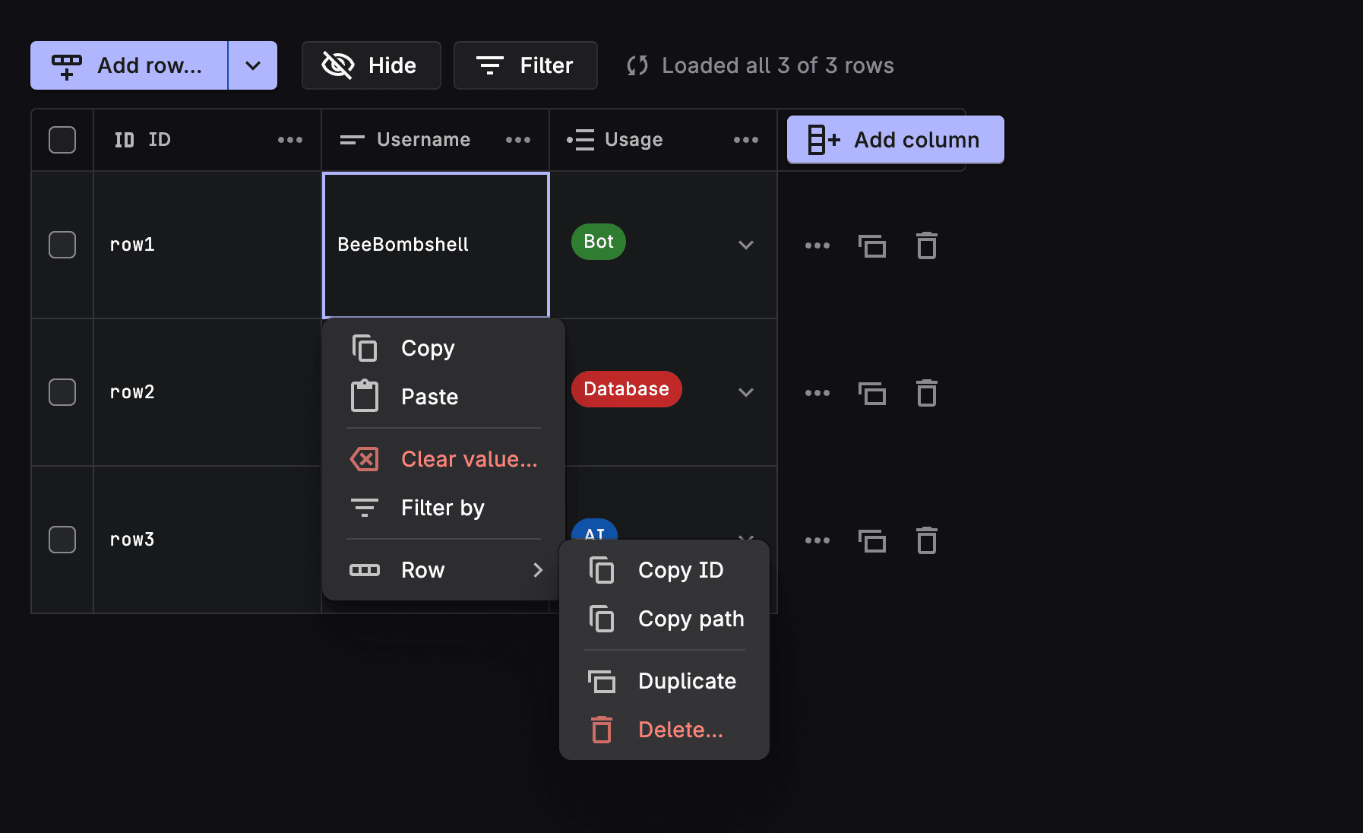
Task: Click the Add column button
Action: tap(895, 140)
